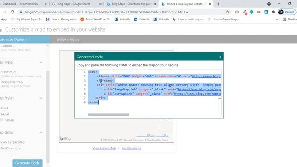Click the Generate Code button

pyautogui.click(x=27, y=163)
